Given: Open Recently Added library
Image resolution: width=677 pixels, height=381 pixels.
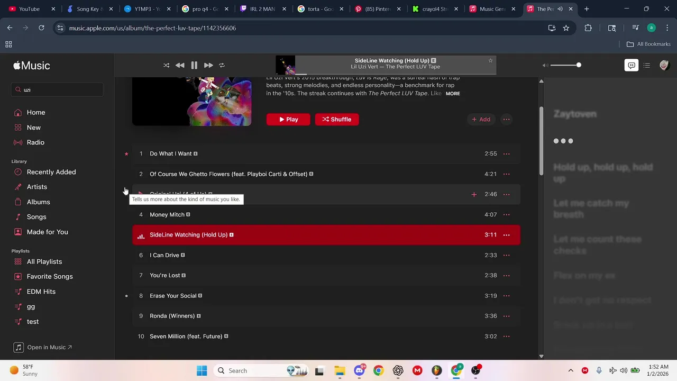Looking at the screenshot, I should (x=51, y=172).
